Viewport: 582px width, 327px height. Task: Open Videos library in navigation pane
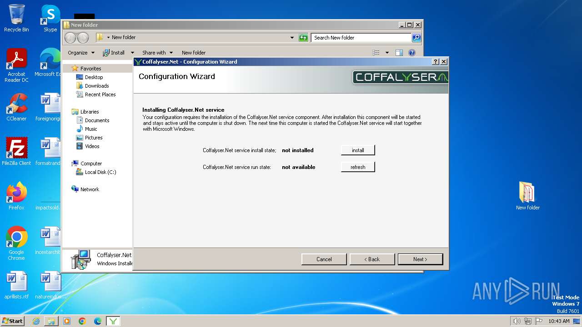[x=92, y=146]
